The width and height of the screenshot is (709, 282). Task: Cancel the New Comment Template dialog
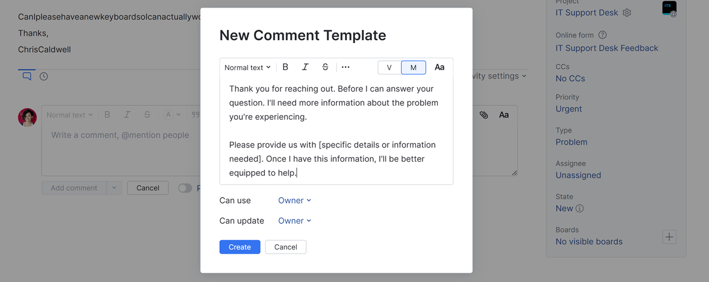click(x=285, y=247)
